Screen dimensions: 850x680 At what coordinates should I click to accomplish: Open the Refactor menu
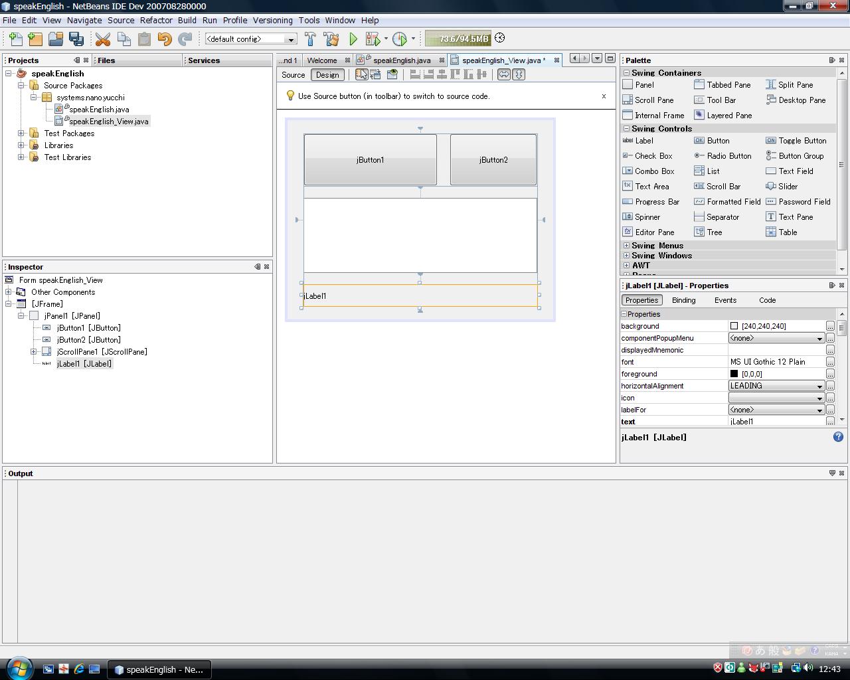[156, 21]
